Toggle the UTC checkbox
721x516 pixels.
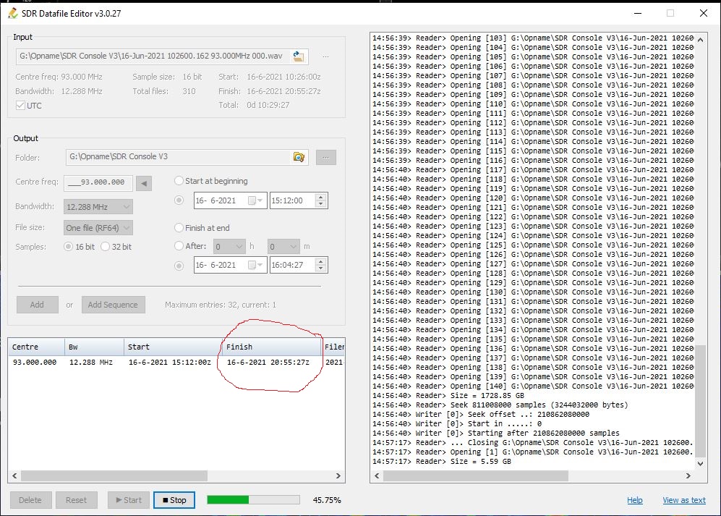point(20,106)
